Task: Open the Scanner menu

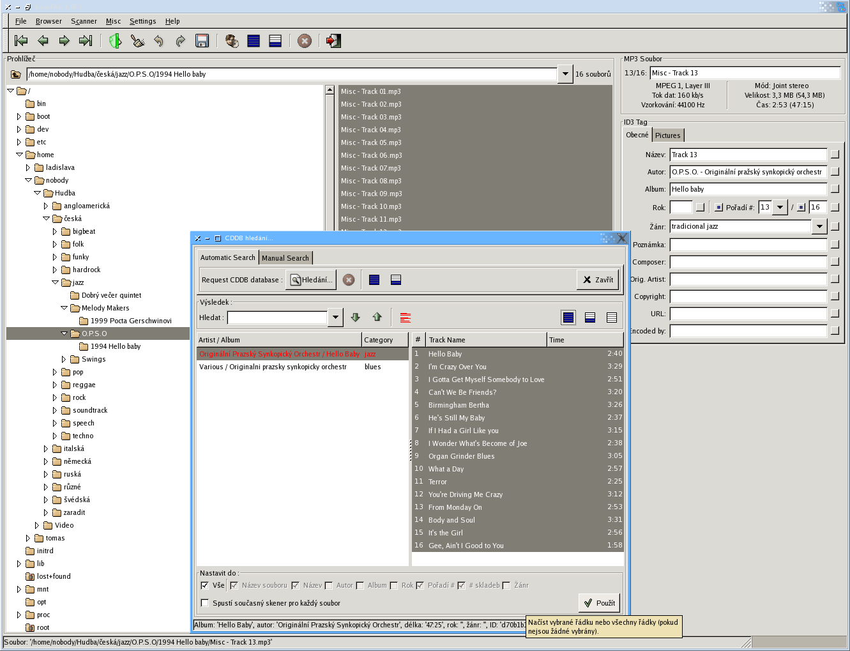Action: [x=84, y=21]
